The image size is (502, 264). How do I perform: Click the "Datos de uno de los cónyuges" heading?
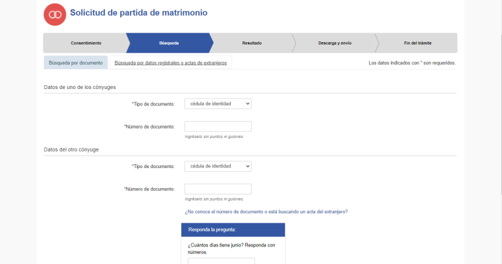80,87
